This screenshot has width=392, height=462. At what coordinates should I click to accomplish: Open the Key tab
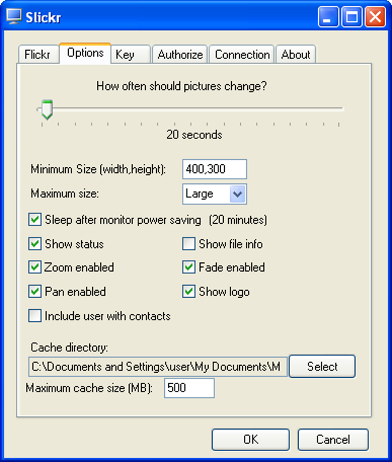(x=131, y=54)
